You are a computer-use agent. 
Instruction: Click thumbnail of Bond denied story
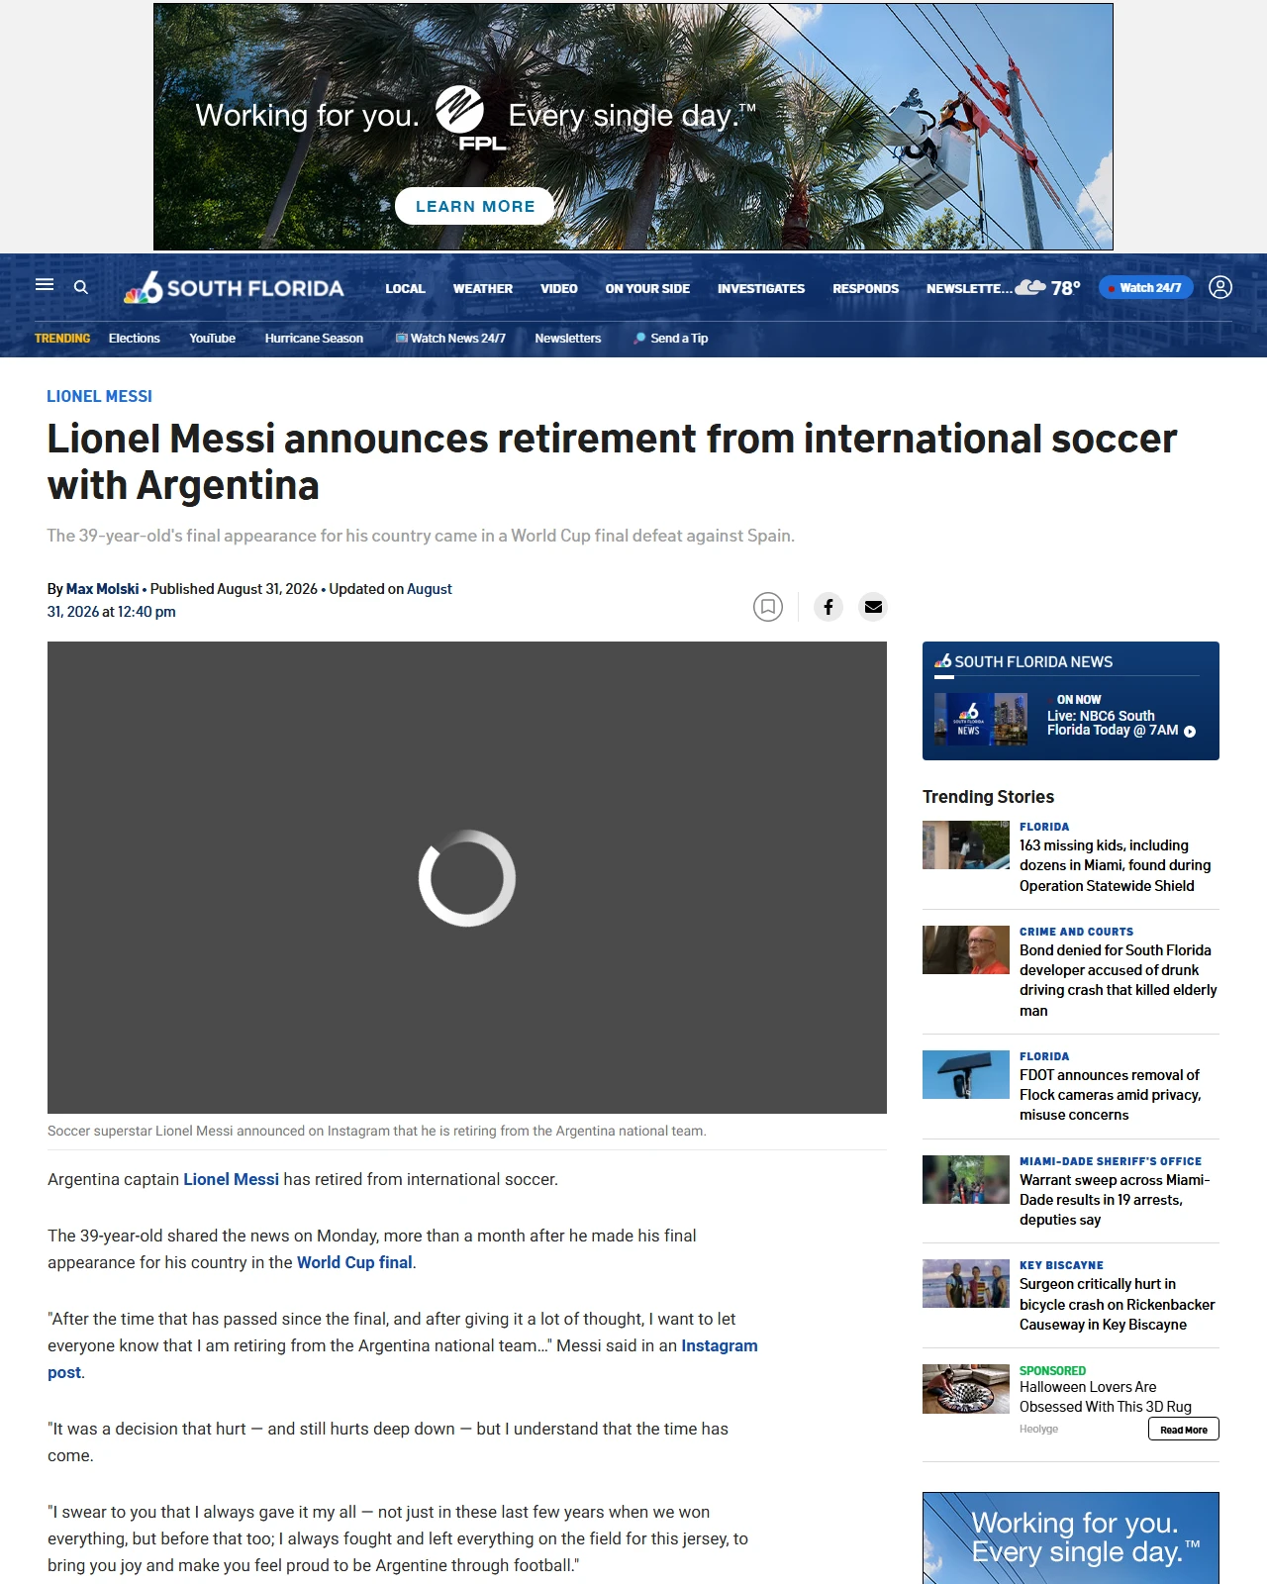(x=966, y=949)
